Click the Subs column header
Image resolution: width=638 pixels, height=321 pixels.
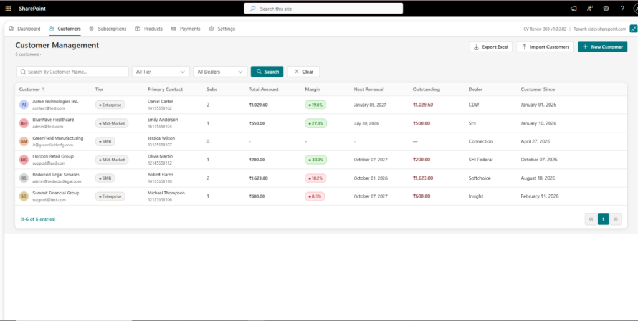point(212,89)
